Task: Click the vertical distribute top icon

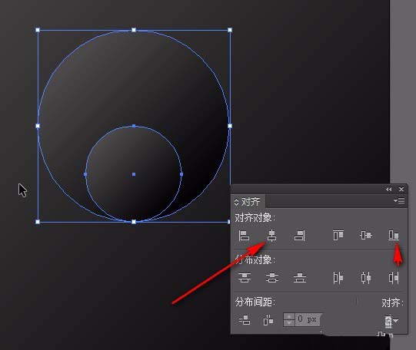Action: tap(245, 278)
